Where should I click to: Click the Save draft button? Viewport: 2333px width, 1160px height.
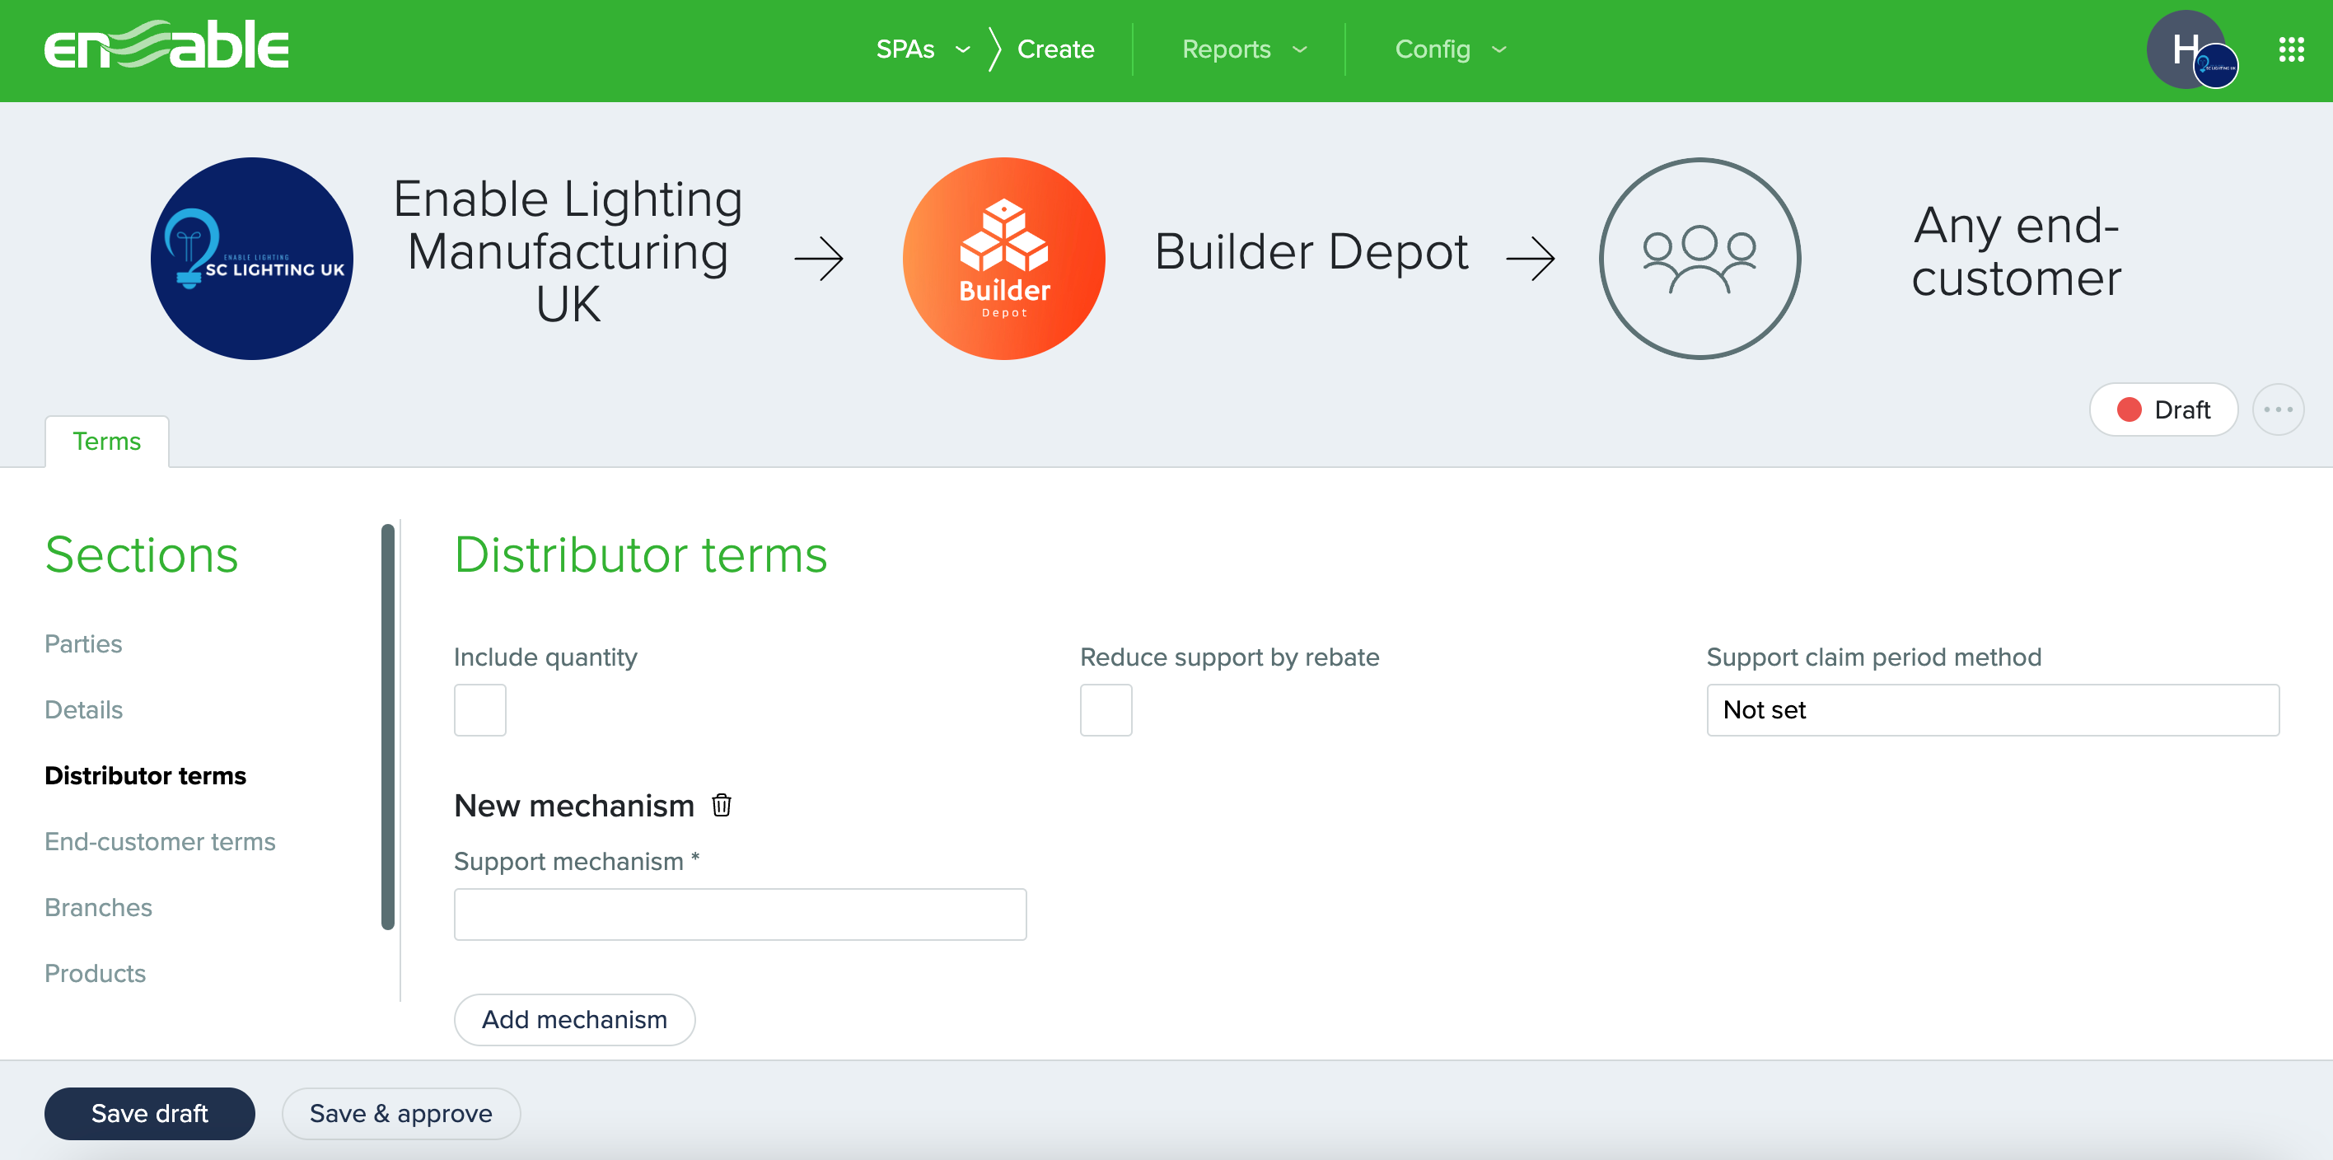click(149, 1113)
